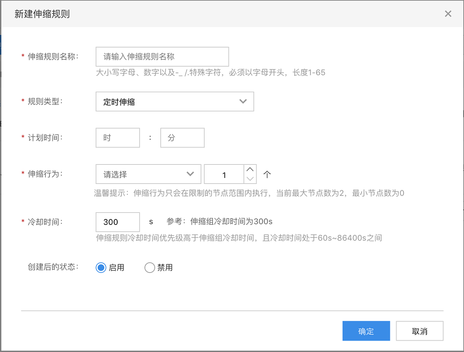
Task: Click the 伸缩规则名称 field label
Action: pos(52,57)
